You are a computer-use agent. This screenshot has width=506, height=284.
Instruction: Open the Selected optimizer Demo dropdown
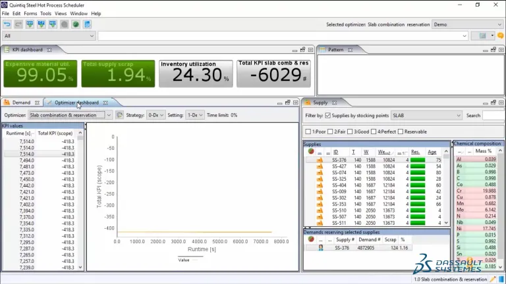pos(467,24)
